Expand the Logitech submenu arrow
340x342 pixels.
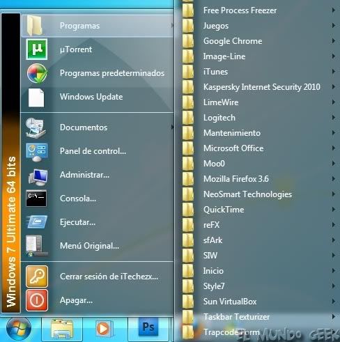(334, 117)
